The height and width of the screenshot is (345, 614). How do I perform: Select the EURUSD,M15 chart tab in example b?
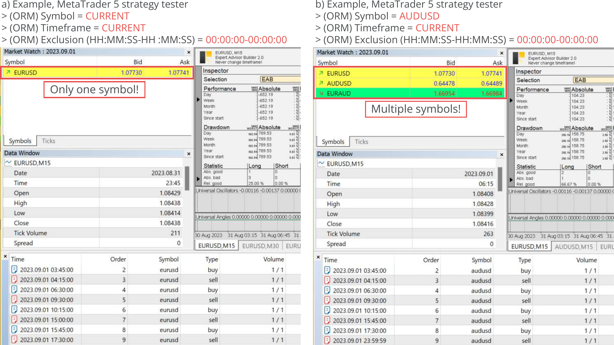[x=530, y=246]
